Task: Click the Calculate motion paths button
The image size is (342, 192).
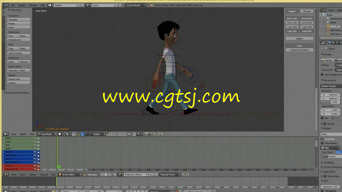Action: pos(13,70)
